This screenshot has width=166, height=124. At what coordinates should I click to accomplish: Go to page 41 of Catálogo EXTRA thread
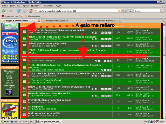pos(110,39)
